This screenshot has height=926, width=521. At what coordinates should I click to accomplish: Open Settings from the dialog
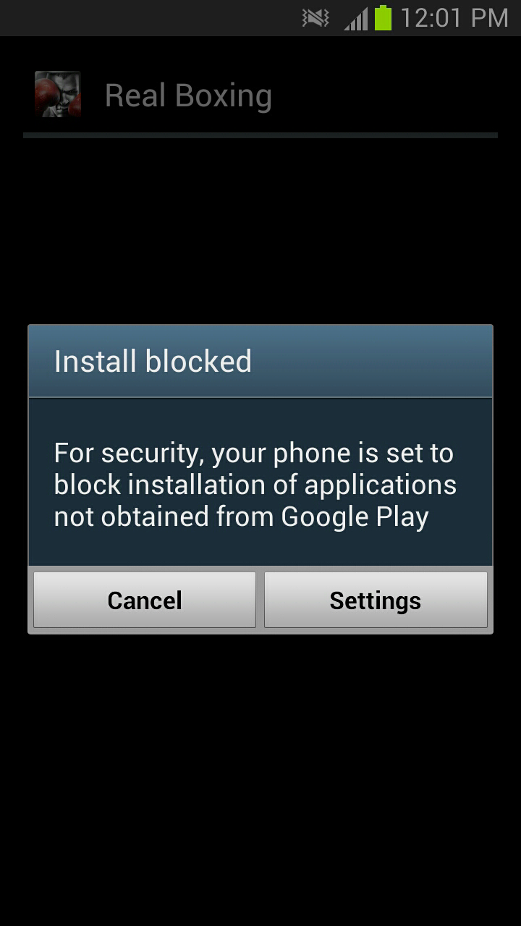376,600
